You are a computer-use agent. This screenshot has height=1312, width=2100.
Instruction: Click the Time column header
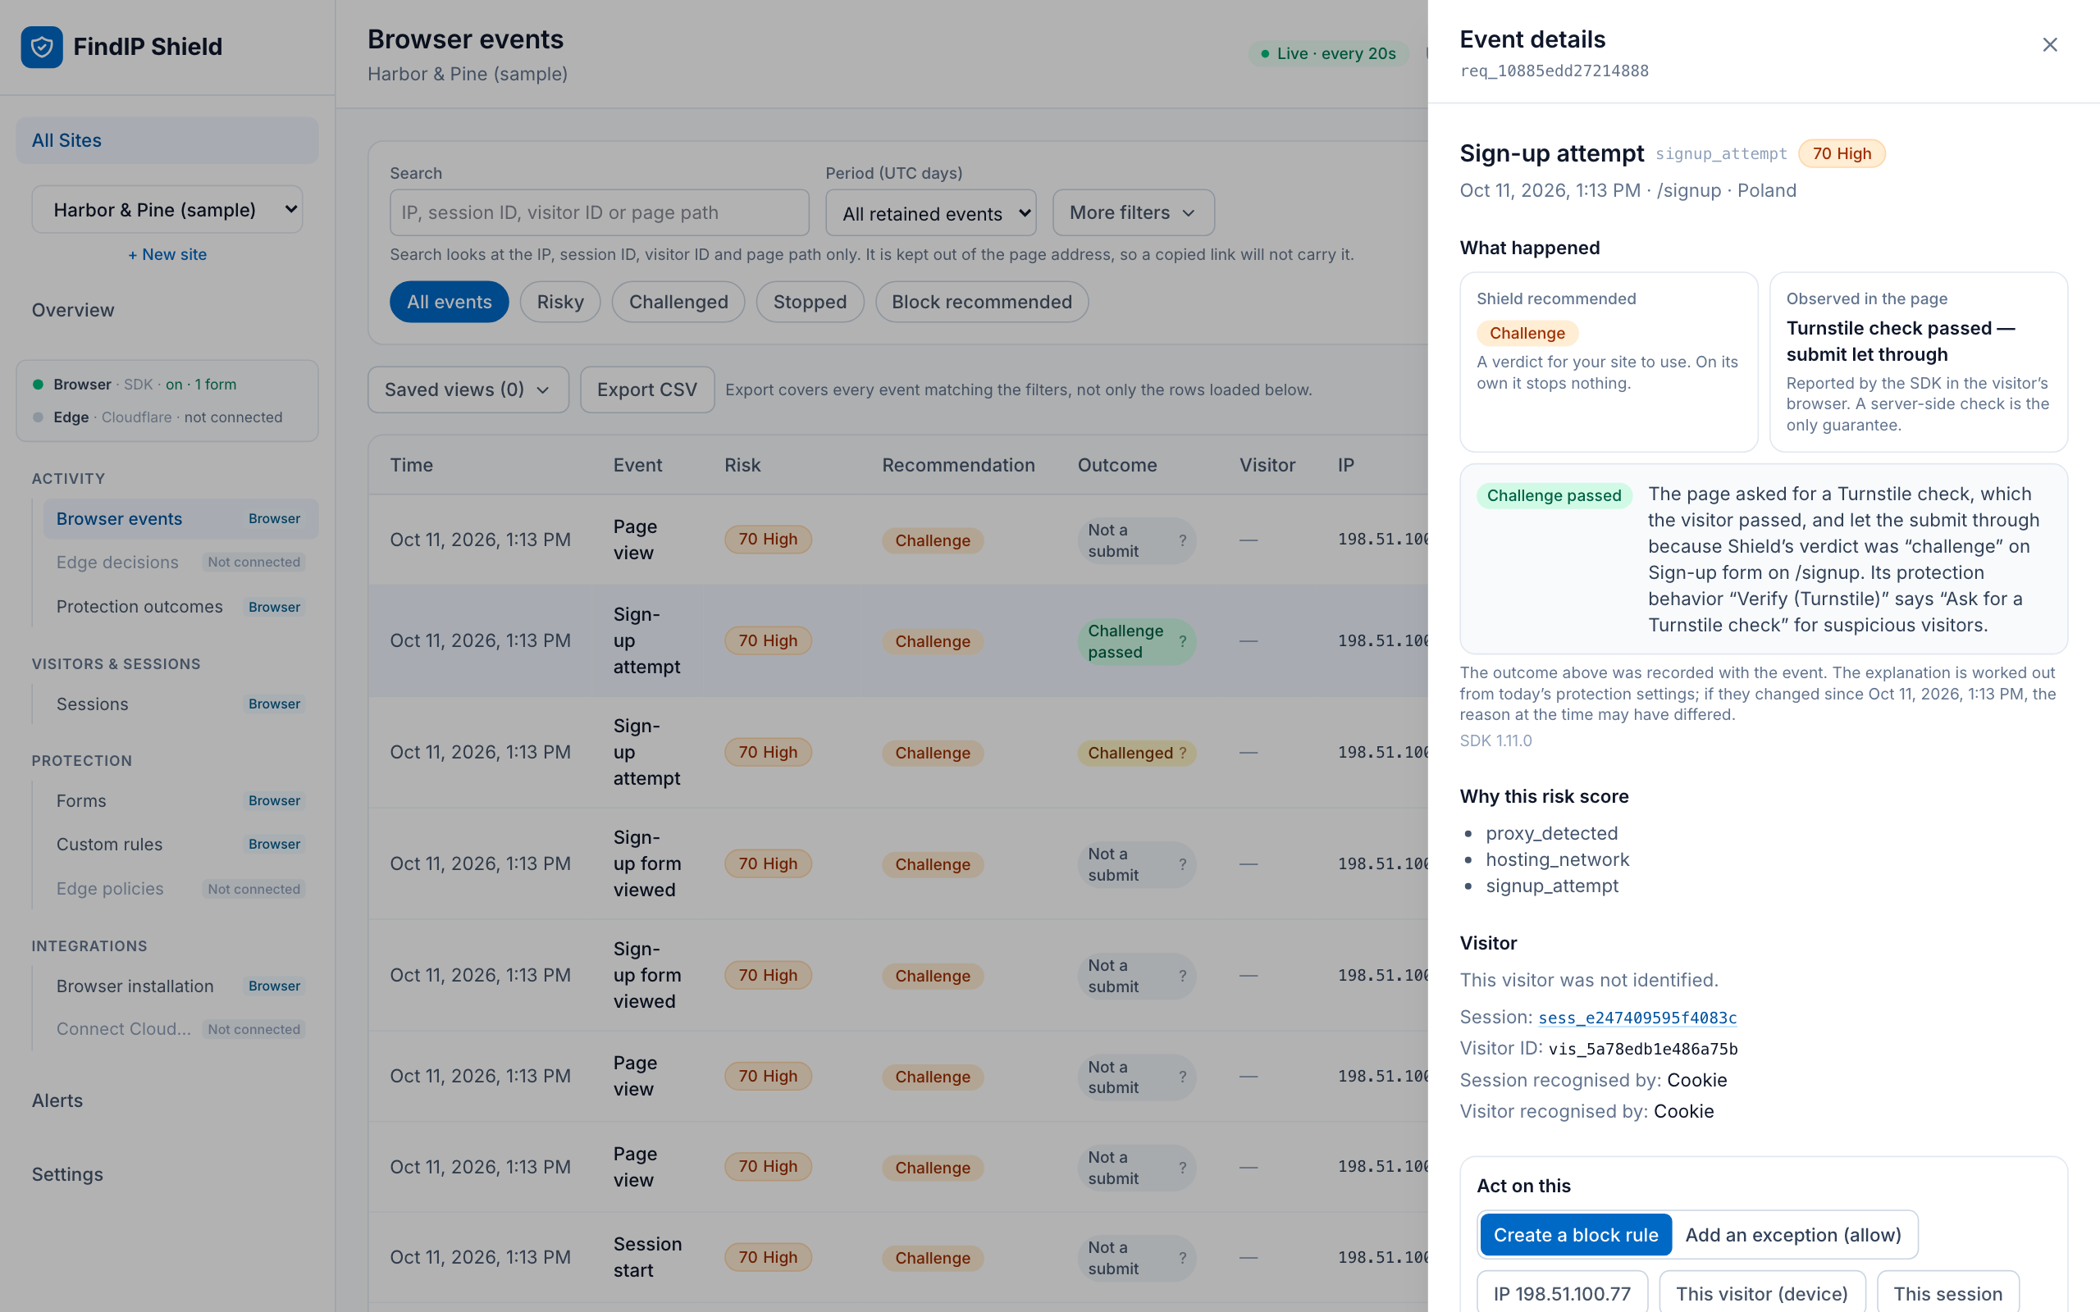(411, 465)
